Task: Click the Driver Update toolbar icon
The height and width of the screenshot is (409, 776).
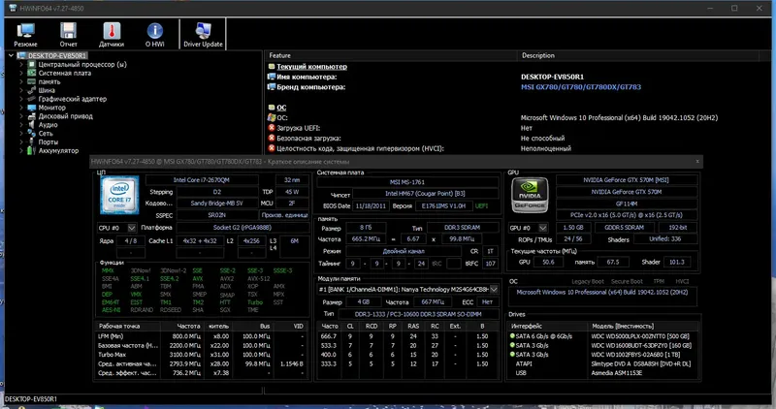Action: [x=203, y=34]
